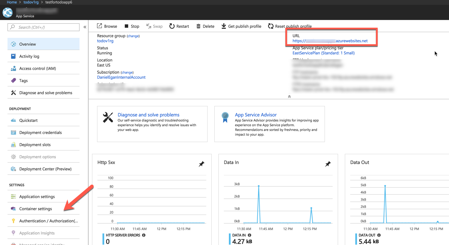Restart the App Service
The width and height of the screenshot is (449, 245).
pos(179,26)
